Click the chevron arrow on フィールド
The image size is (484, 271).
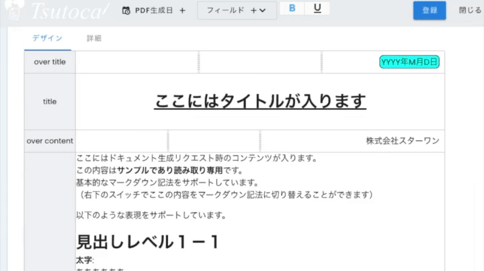coord(263,11)
